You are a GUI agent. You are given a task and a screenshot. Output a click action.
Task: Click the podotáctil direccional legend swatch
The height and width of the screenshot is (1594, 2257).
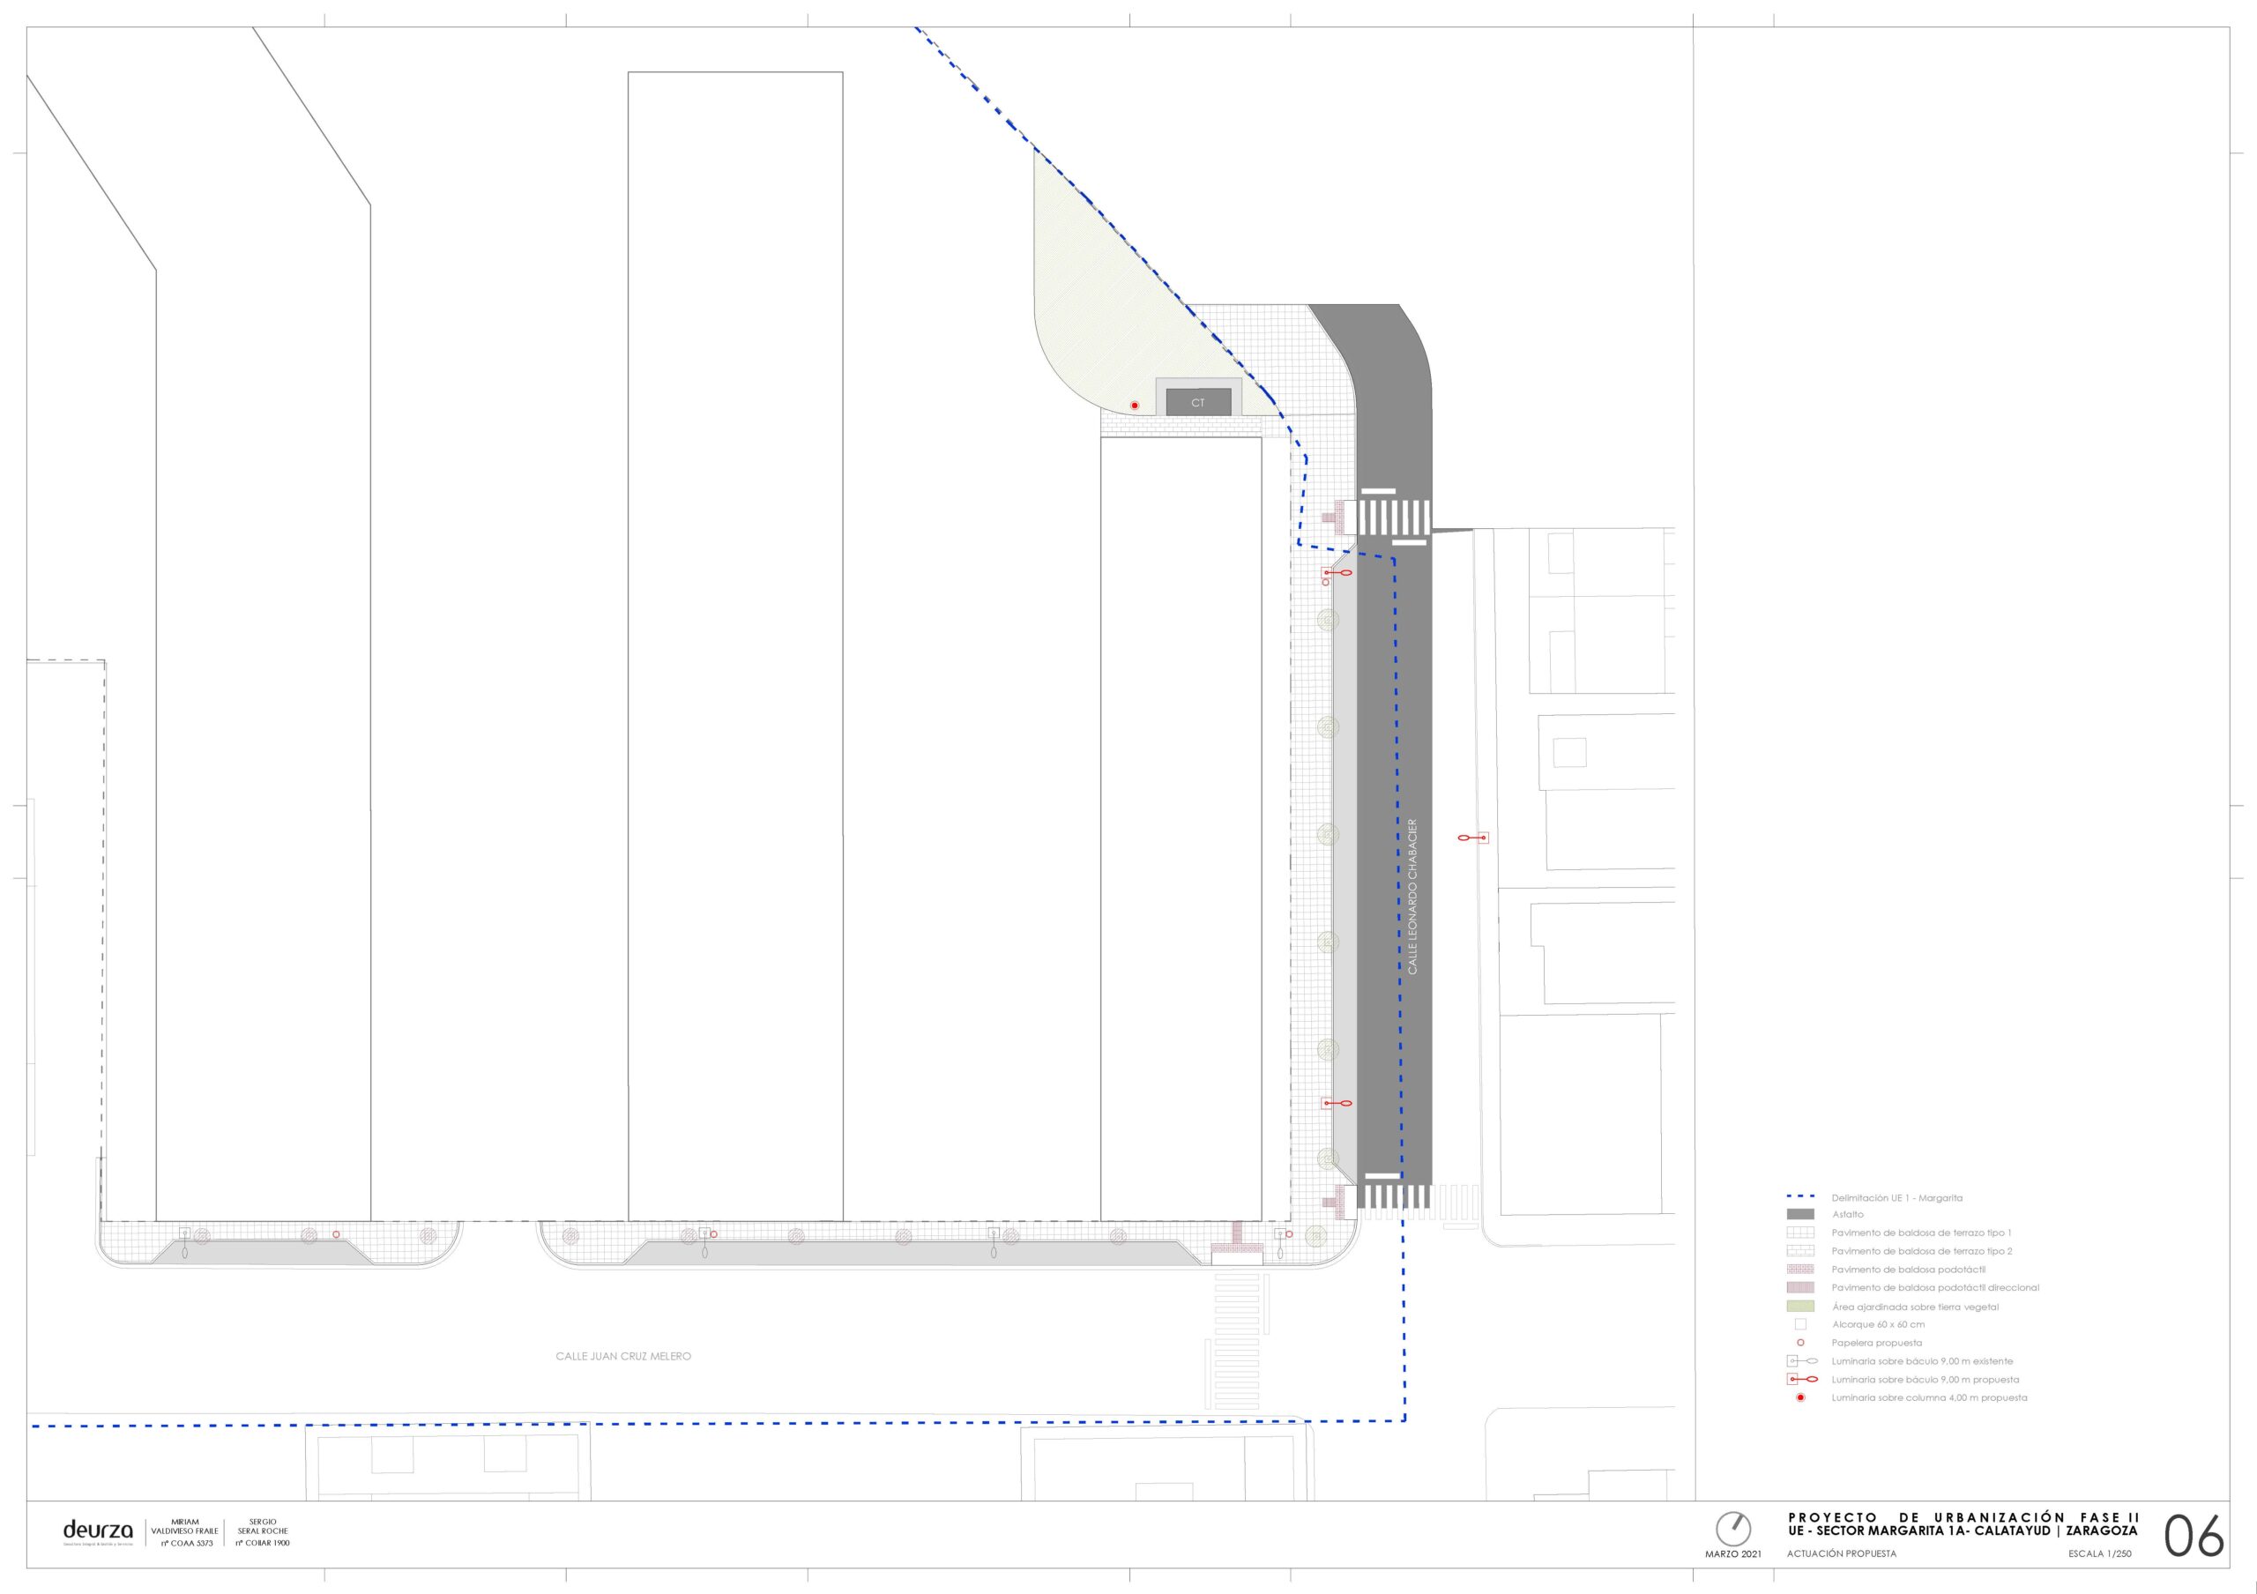point(1800,1287)
